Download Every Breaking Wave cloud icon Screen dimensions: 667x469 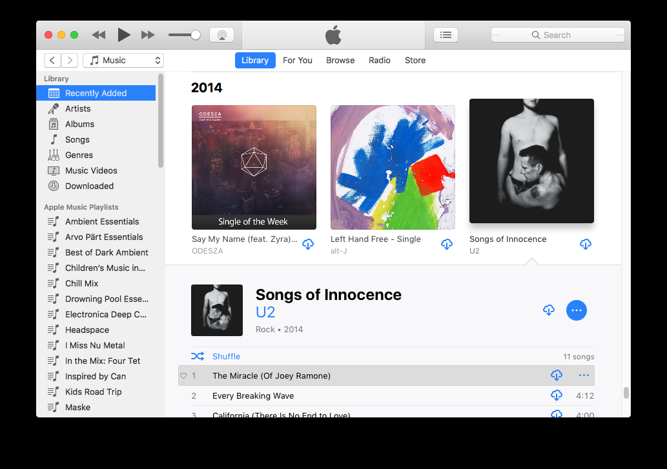point(557,395)
